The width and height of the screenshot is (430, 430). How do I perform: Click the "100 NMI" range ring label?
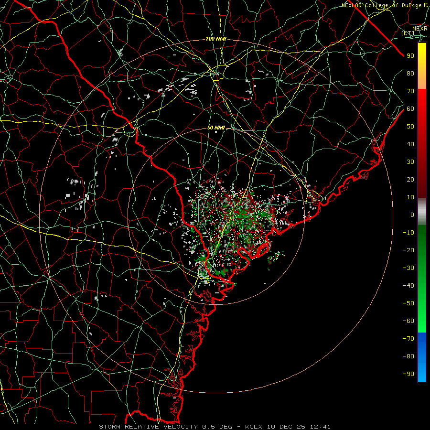pos(216,39)
